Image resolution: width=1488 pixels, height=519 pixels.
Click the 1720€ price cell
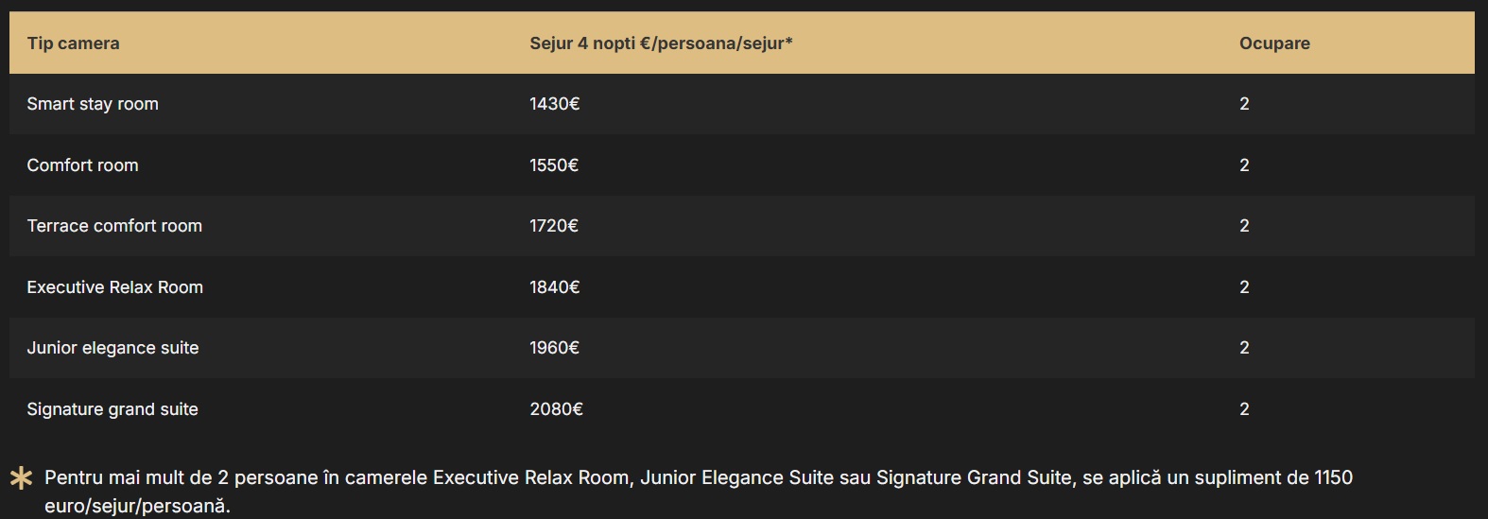pyautogui.click(x=554, y=226)
